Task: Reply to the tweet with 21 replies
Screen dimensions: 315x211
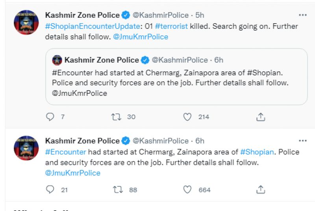Action: coord(50,190)
